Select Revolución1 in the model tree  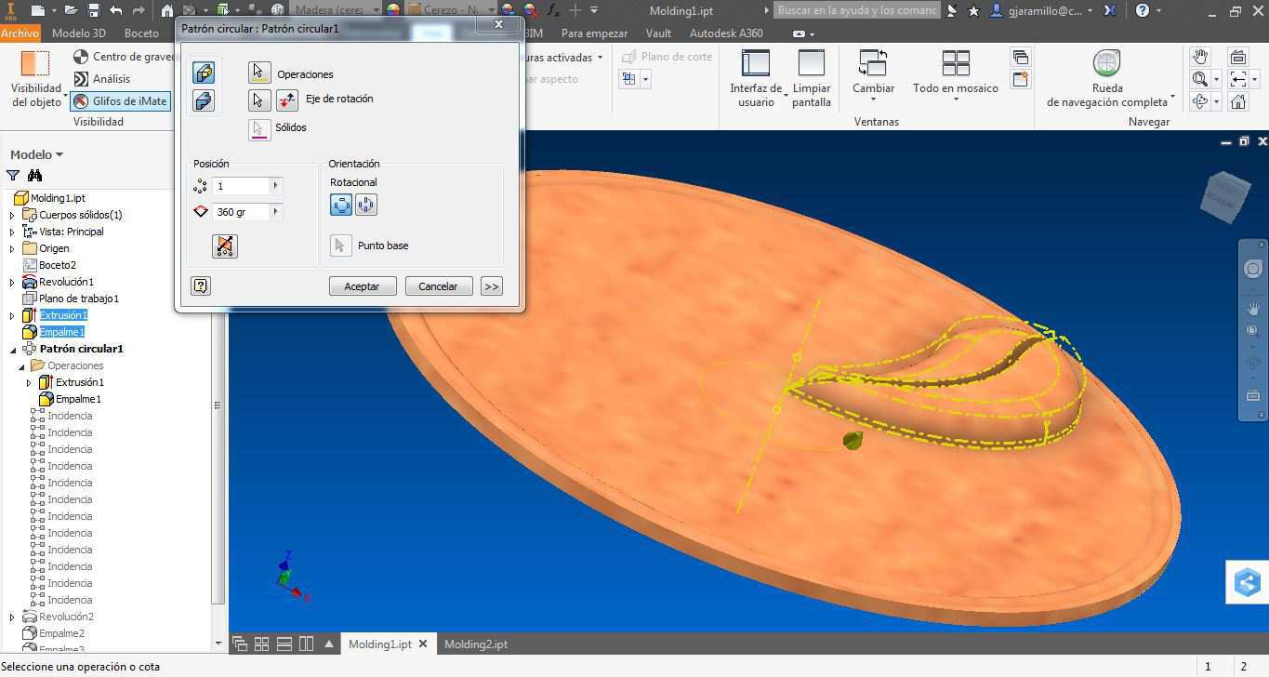66,282
